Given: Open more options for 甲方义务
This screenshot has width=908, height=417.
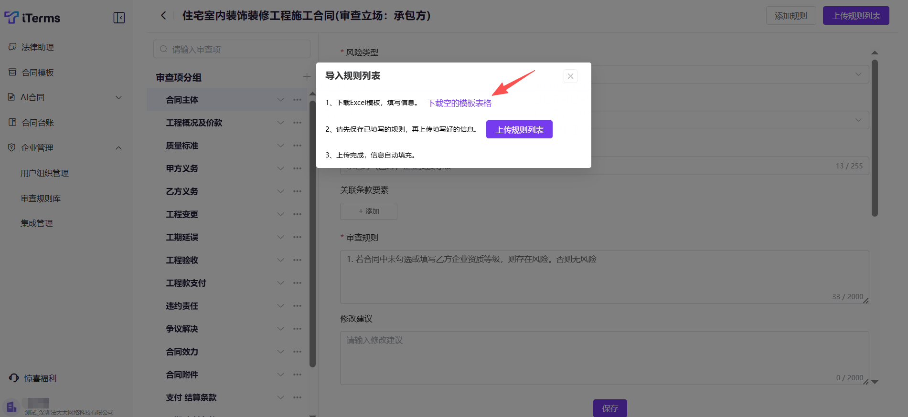Looking at the screenshot, I should pyautogui.click(x=298, y=168).
